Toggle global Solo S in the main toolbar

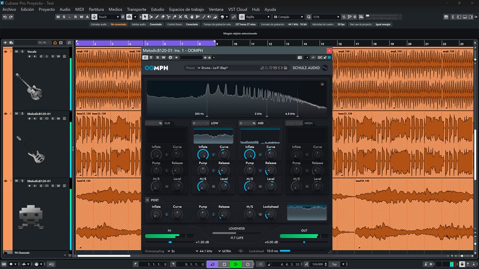pos(64,17)
